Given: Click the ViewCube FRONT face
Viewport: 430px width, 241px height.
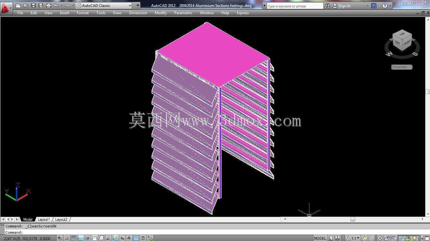Looking at the screenshot, I should (x=407, y=42).
